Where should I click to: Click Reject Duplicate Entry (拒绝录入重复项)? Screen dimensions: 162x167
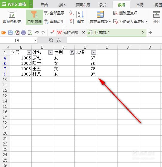click(x=129, y=22)
